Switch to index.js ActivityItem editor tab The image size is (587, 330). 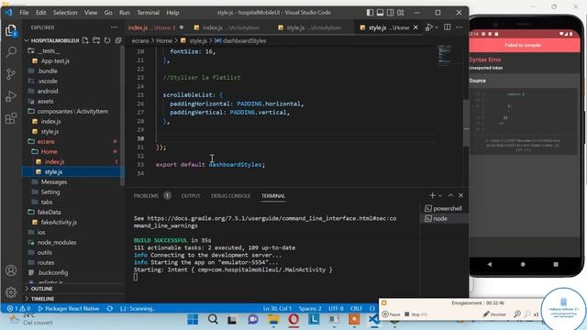click(230, 27)
